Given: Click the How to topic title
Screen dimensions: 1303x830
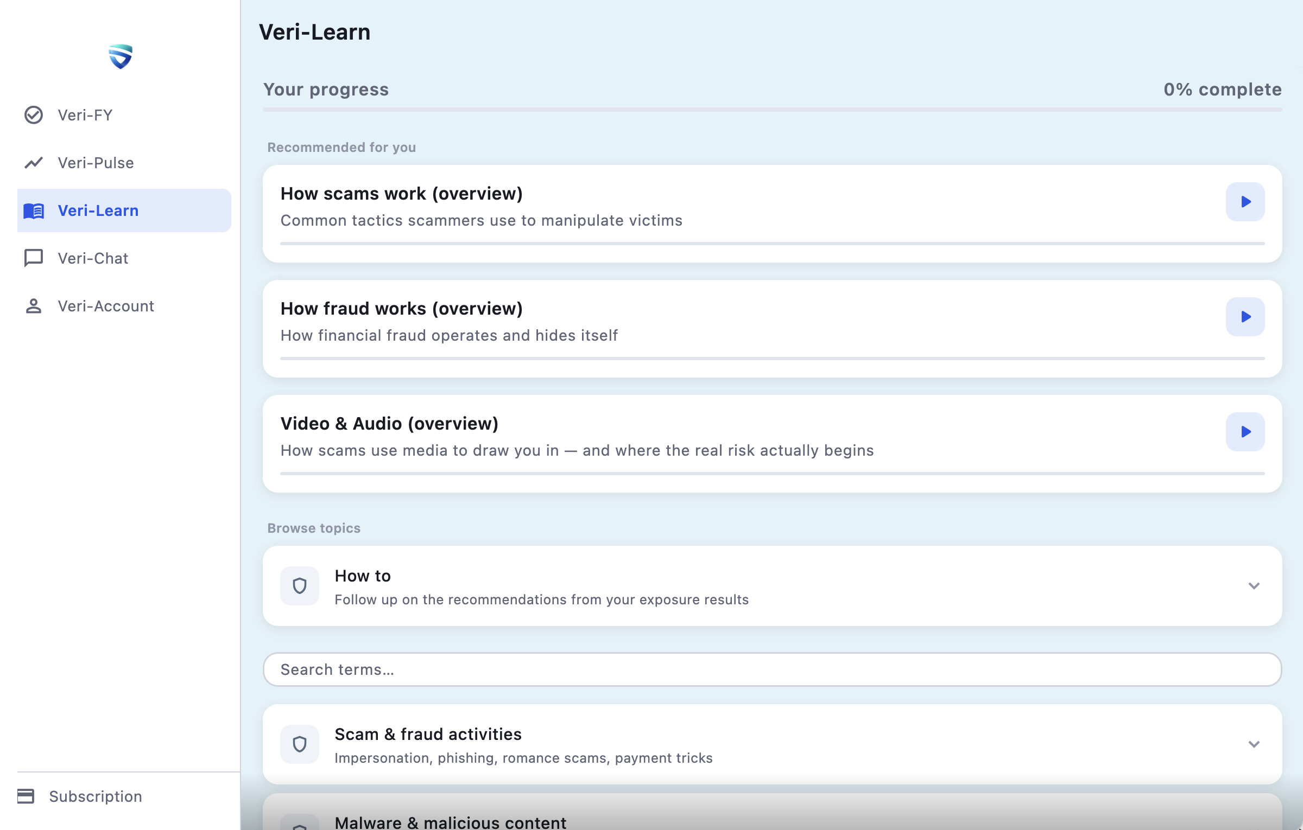Looking at the screenshot, I should pyautogui.click(x=363, y=576).
